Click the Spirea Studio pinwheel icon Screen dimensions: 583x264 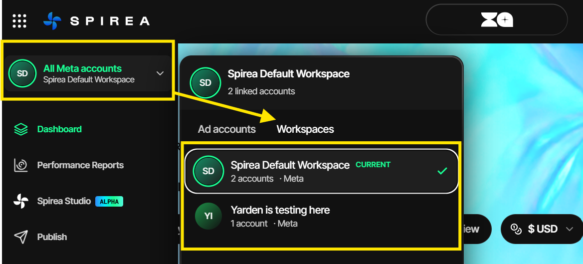click(21, 201)
